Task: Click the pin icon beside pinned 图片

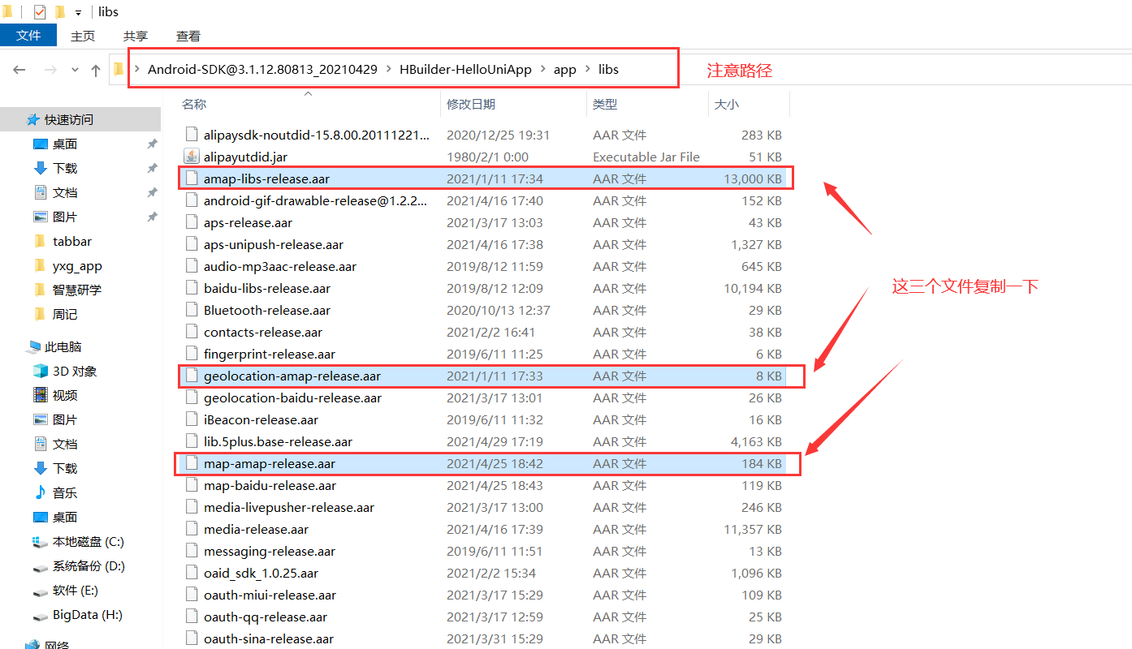Action: coord(152,217)
